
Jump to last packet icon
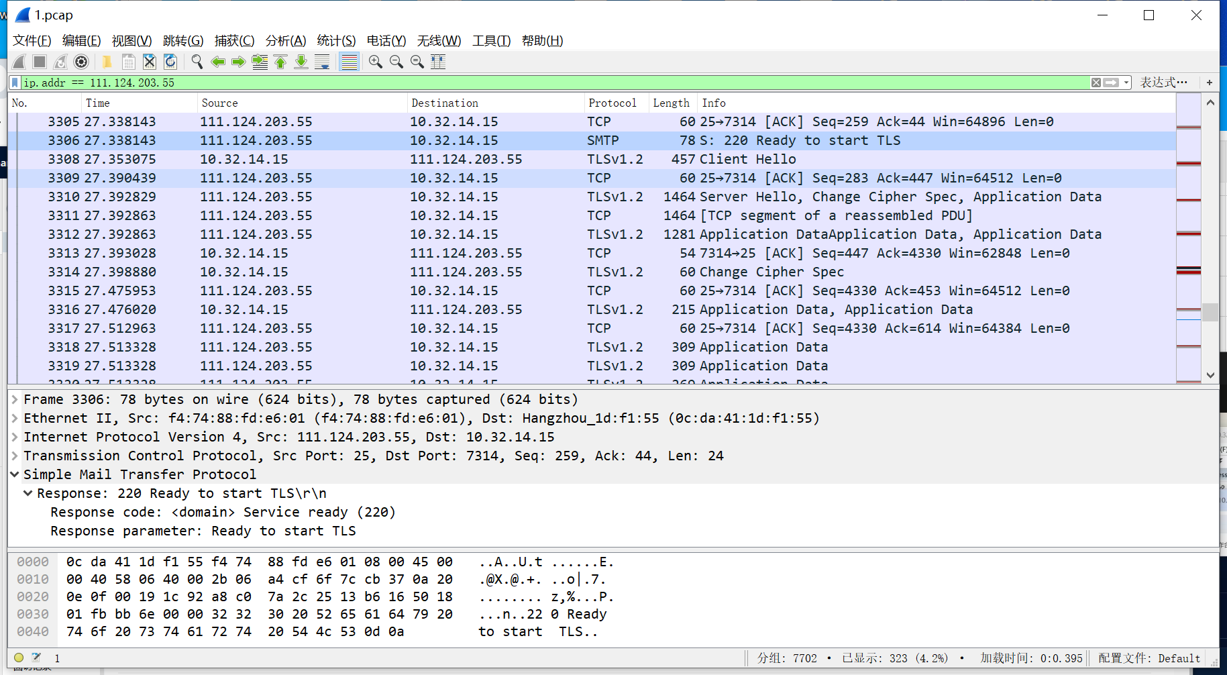[301, 62]
